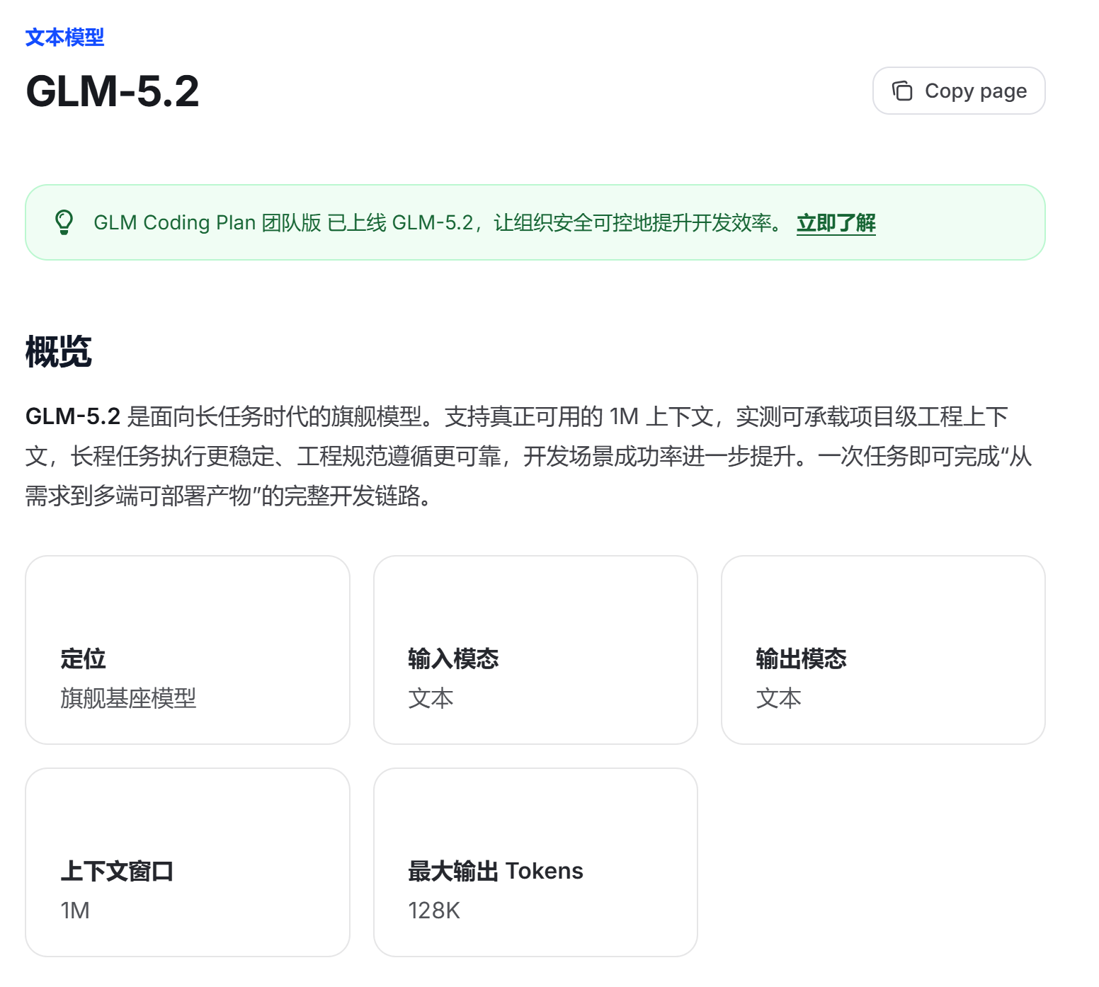Screen dimensions: 1099x987
Task: Click the bold GLM-5.2 in the overview paragraph
Action: click(x=73, y=416)
